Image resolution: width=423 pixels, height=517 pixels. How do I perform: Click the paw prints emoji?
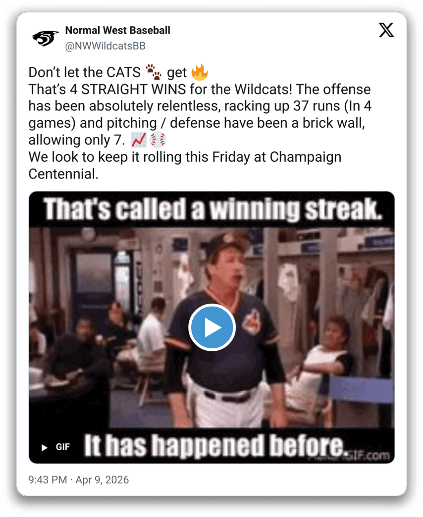pos(154,72)
